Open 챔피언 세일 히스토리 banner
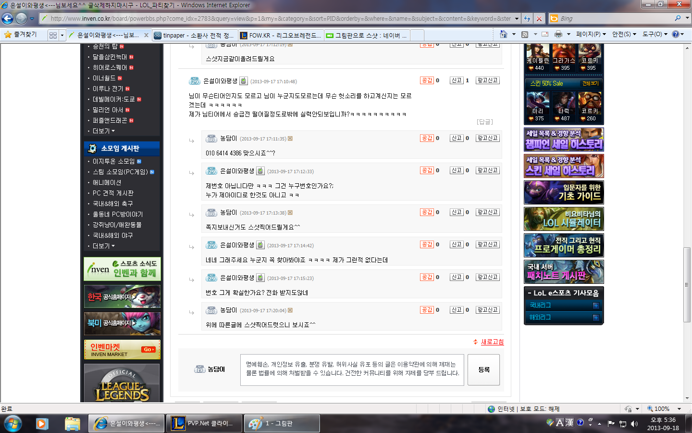Screen dimensions: 692x433 [564, 139]
